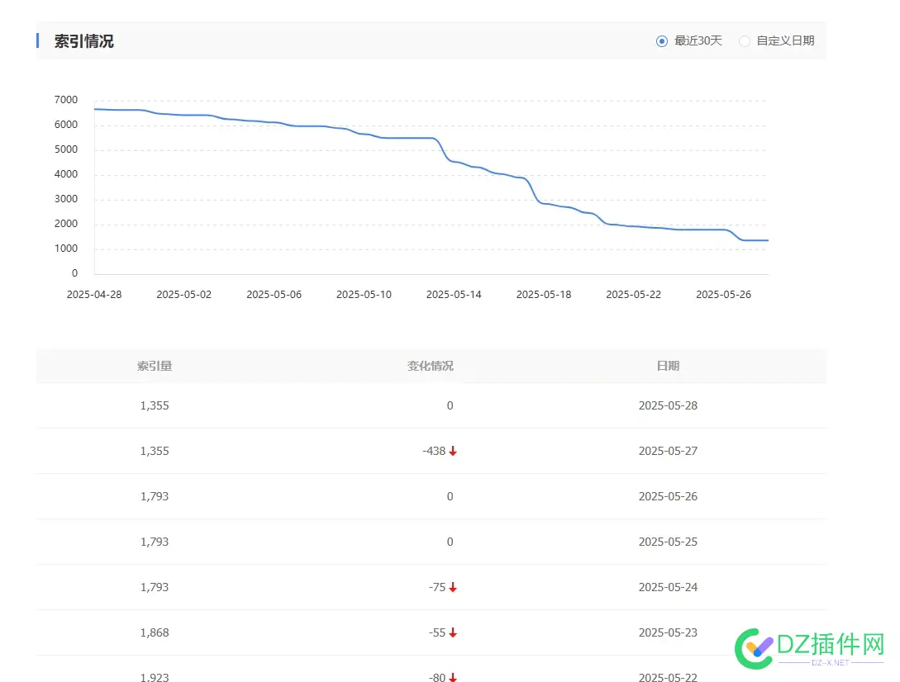Select the 自定义日期 radio button
The image size is (900, 682).
point(745,41)
